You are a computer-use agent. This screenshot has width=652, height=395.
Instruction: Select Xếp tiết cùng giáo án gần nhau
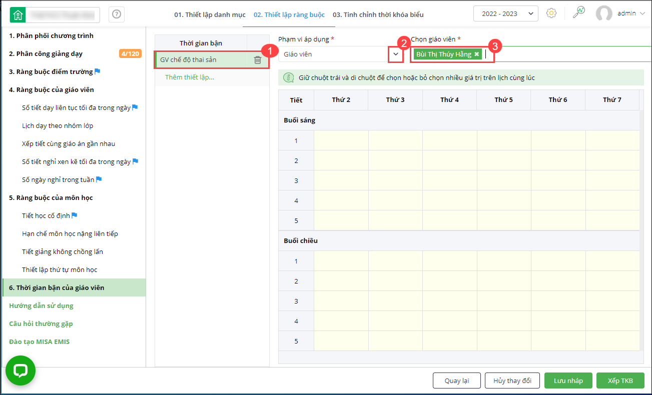click(x=69, y=144)
